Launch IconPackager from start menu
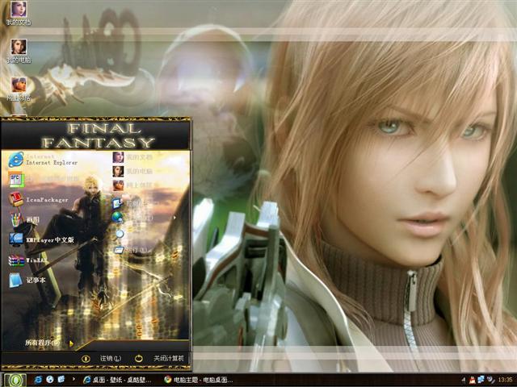 tap(38, 199)
